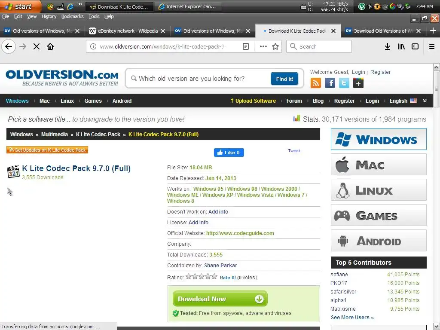Screen dimensions: 440x330
Task: Select the Windows platform banner in the sidebar
Action: (379, 139)
